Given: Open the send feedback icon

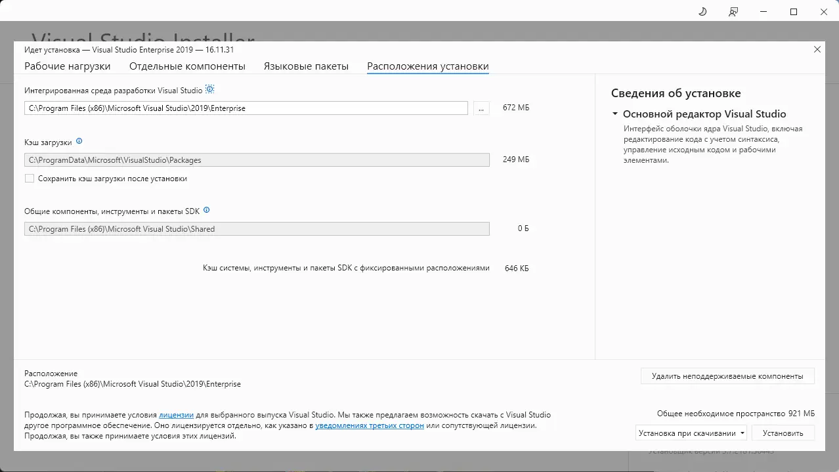Looking at the screenshot, I should pos(733,12).
